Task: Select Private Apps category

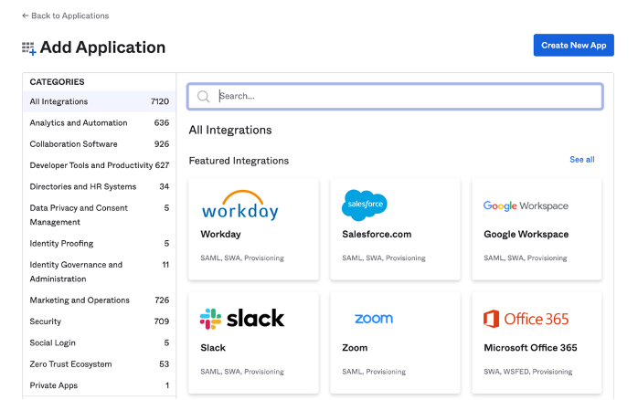Action: click(100, 385)
